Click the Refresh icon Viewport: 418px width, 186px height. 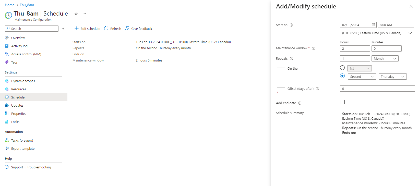pyautogui.click(x=106, y=28)
